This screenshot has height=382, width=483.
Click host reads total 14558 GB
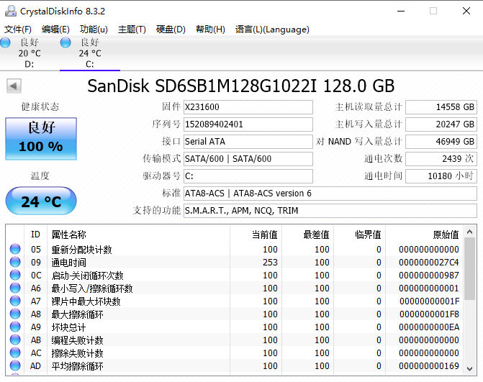tap(441, 106)
